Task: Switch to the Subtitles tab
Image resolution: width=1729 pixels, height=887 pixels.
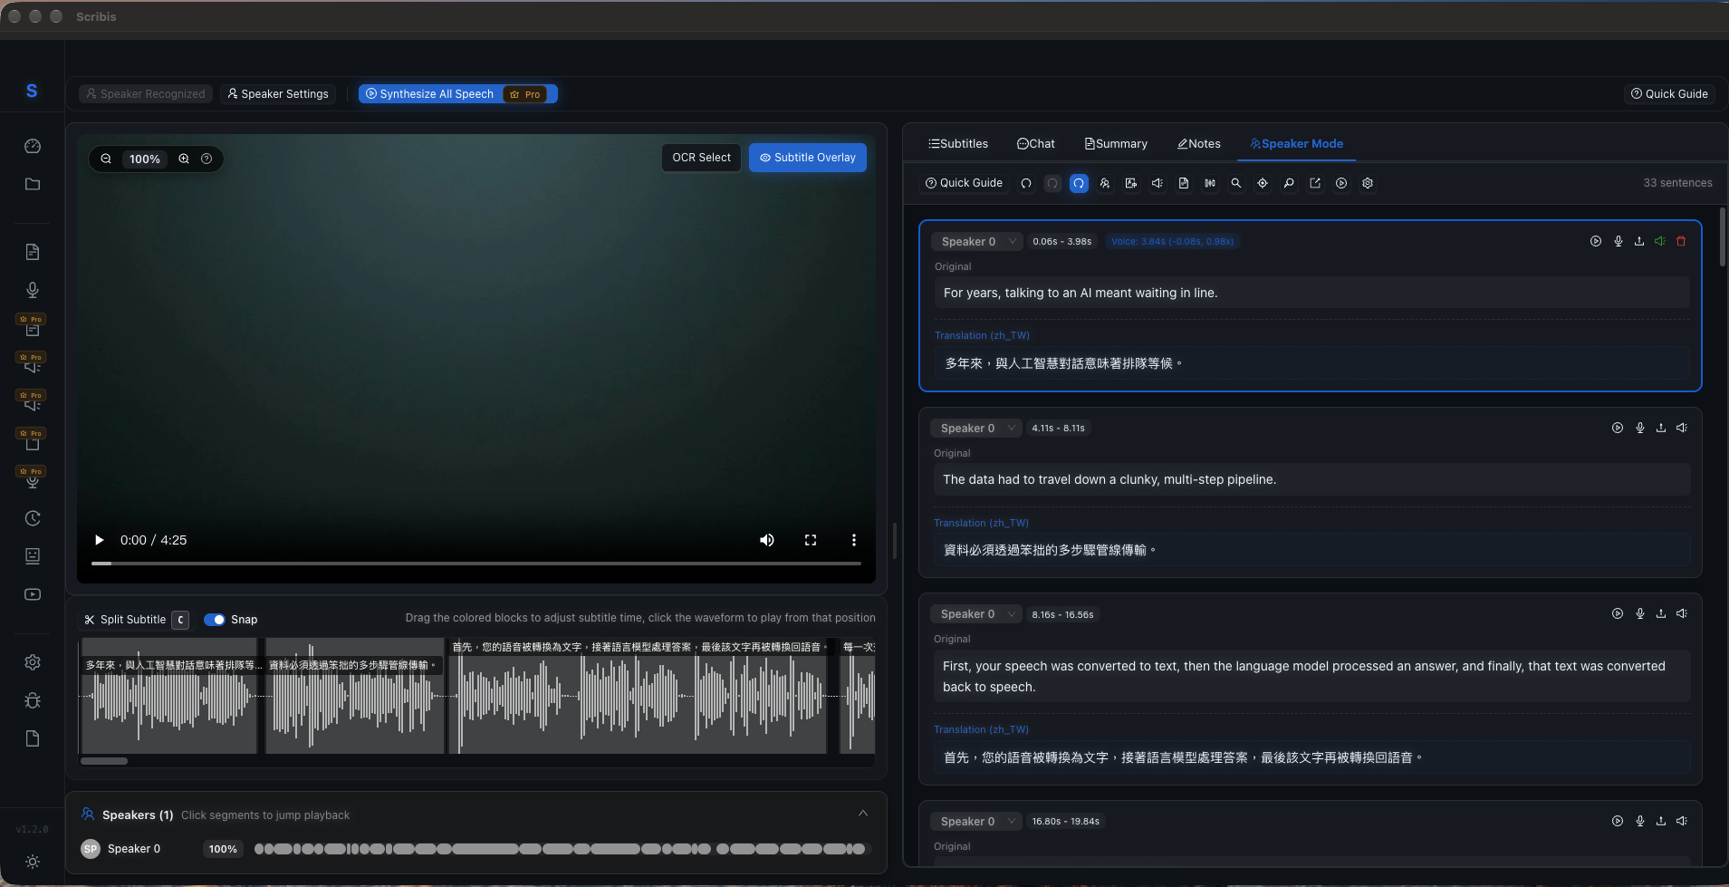Action: 958,143
